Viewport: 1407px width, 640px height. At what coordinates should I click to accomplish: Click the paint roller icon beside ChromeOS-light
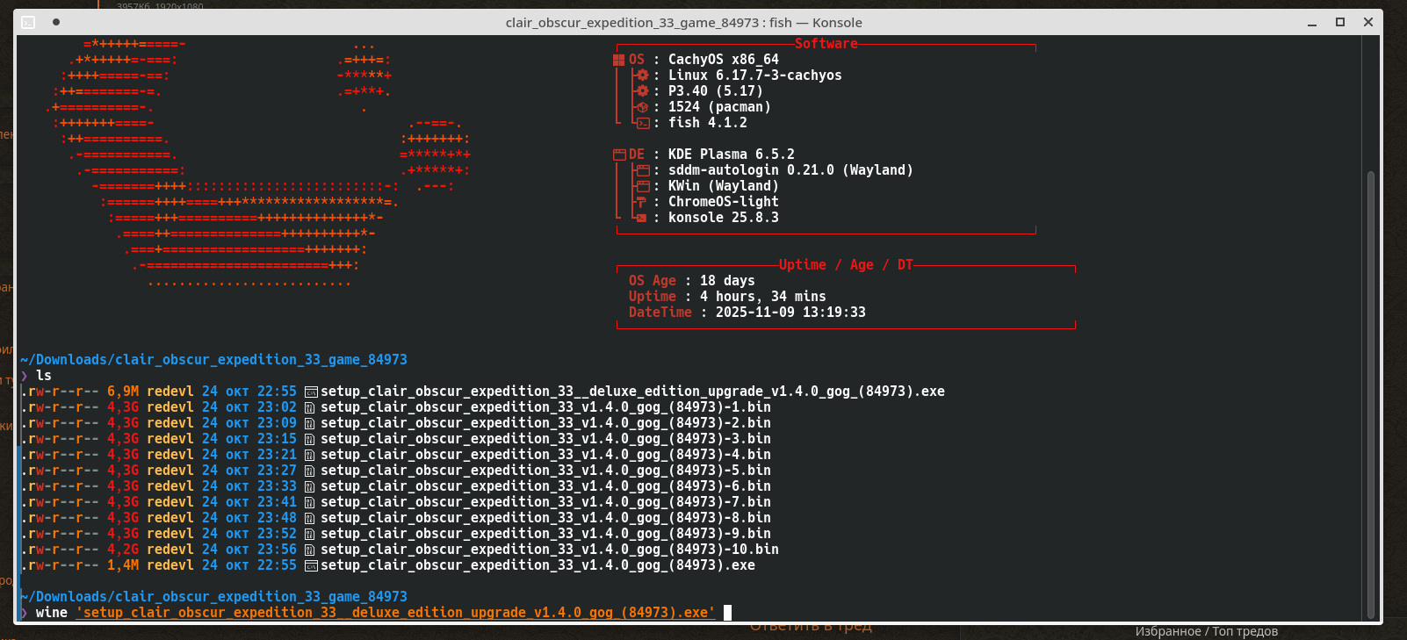(641, 202)
